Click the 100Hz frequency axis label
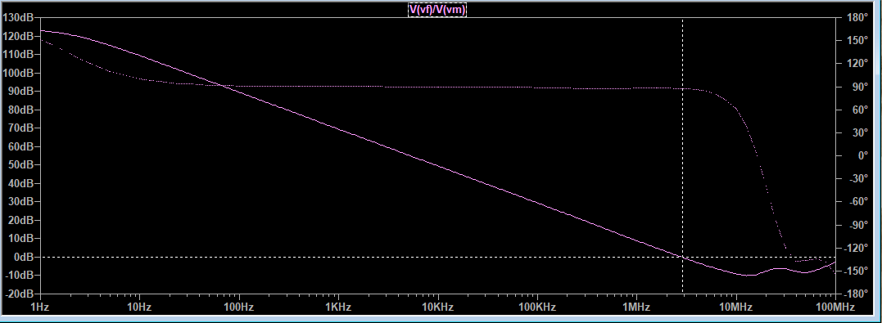 [x=239, y=307]
